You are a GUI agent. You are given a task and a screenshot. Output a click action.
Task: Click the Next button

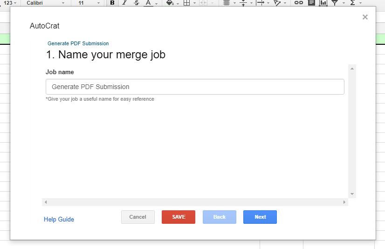tap(260, 217)
